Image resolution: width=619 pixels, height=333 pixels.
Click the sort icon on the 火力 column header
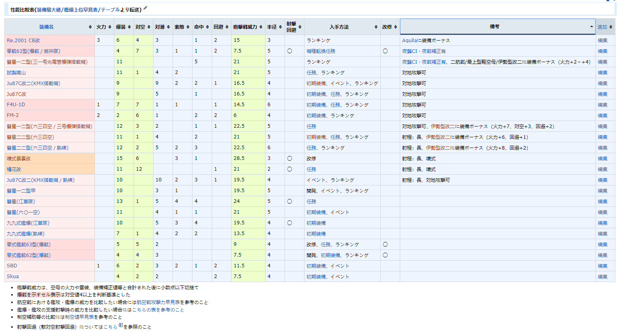[x=110, y=27]
